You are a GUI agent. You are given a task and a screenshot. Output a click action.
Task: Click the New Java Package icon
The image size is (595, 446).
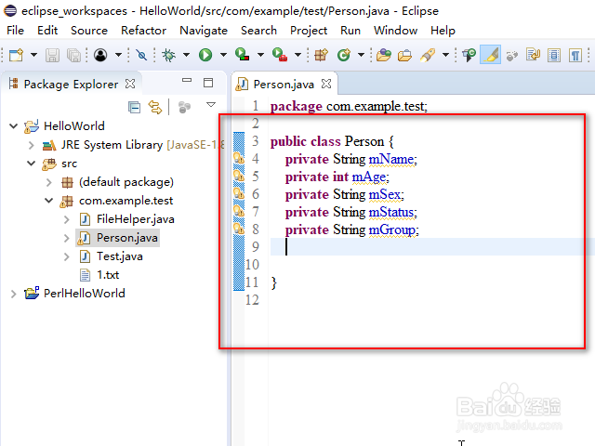pyautogui.click(x=321, y=55)
